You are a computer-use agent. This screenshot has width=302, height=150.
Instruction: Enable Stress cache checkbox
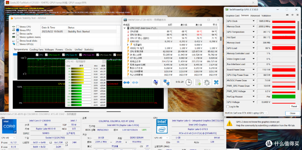point(18,34)
